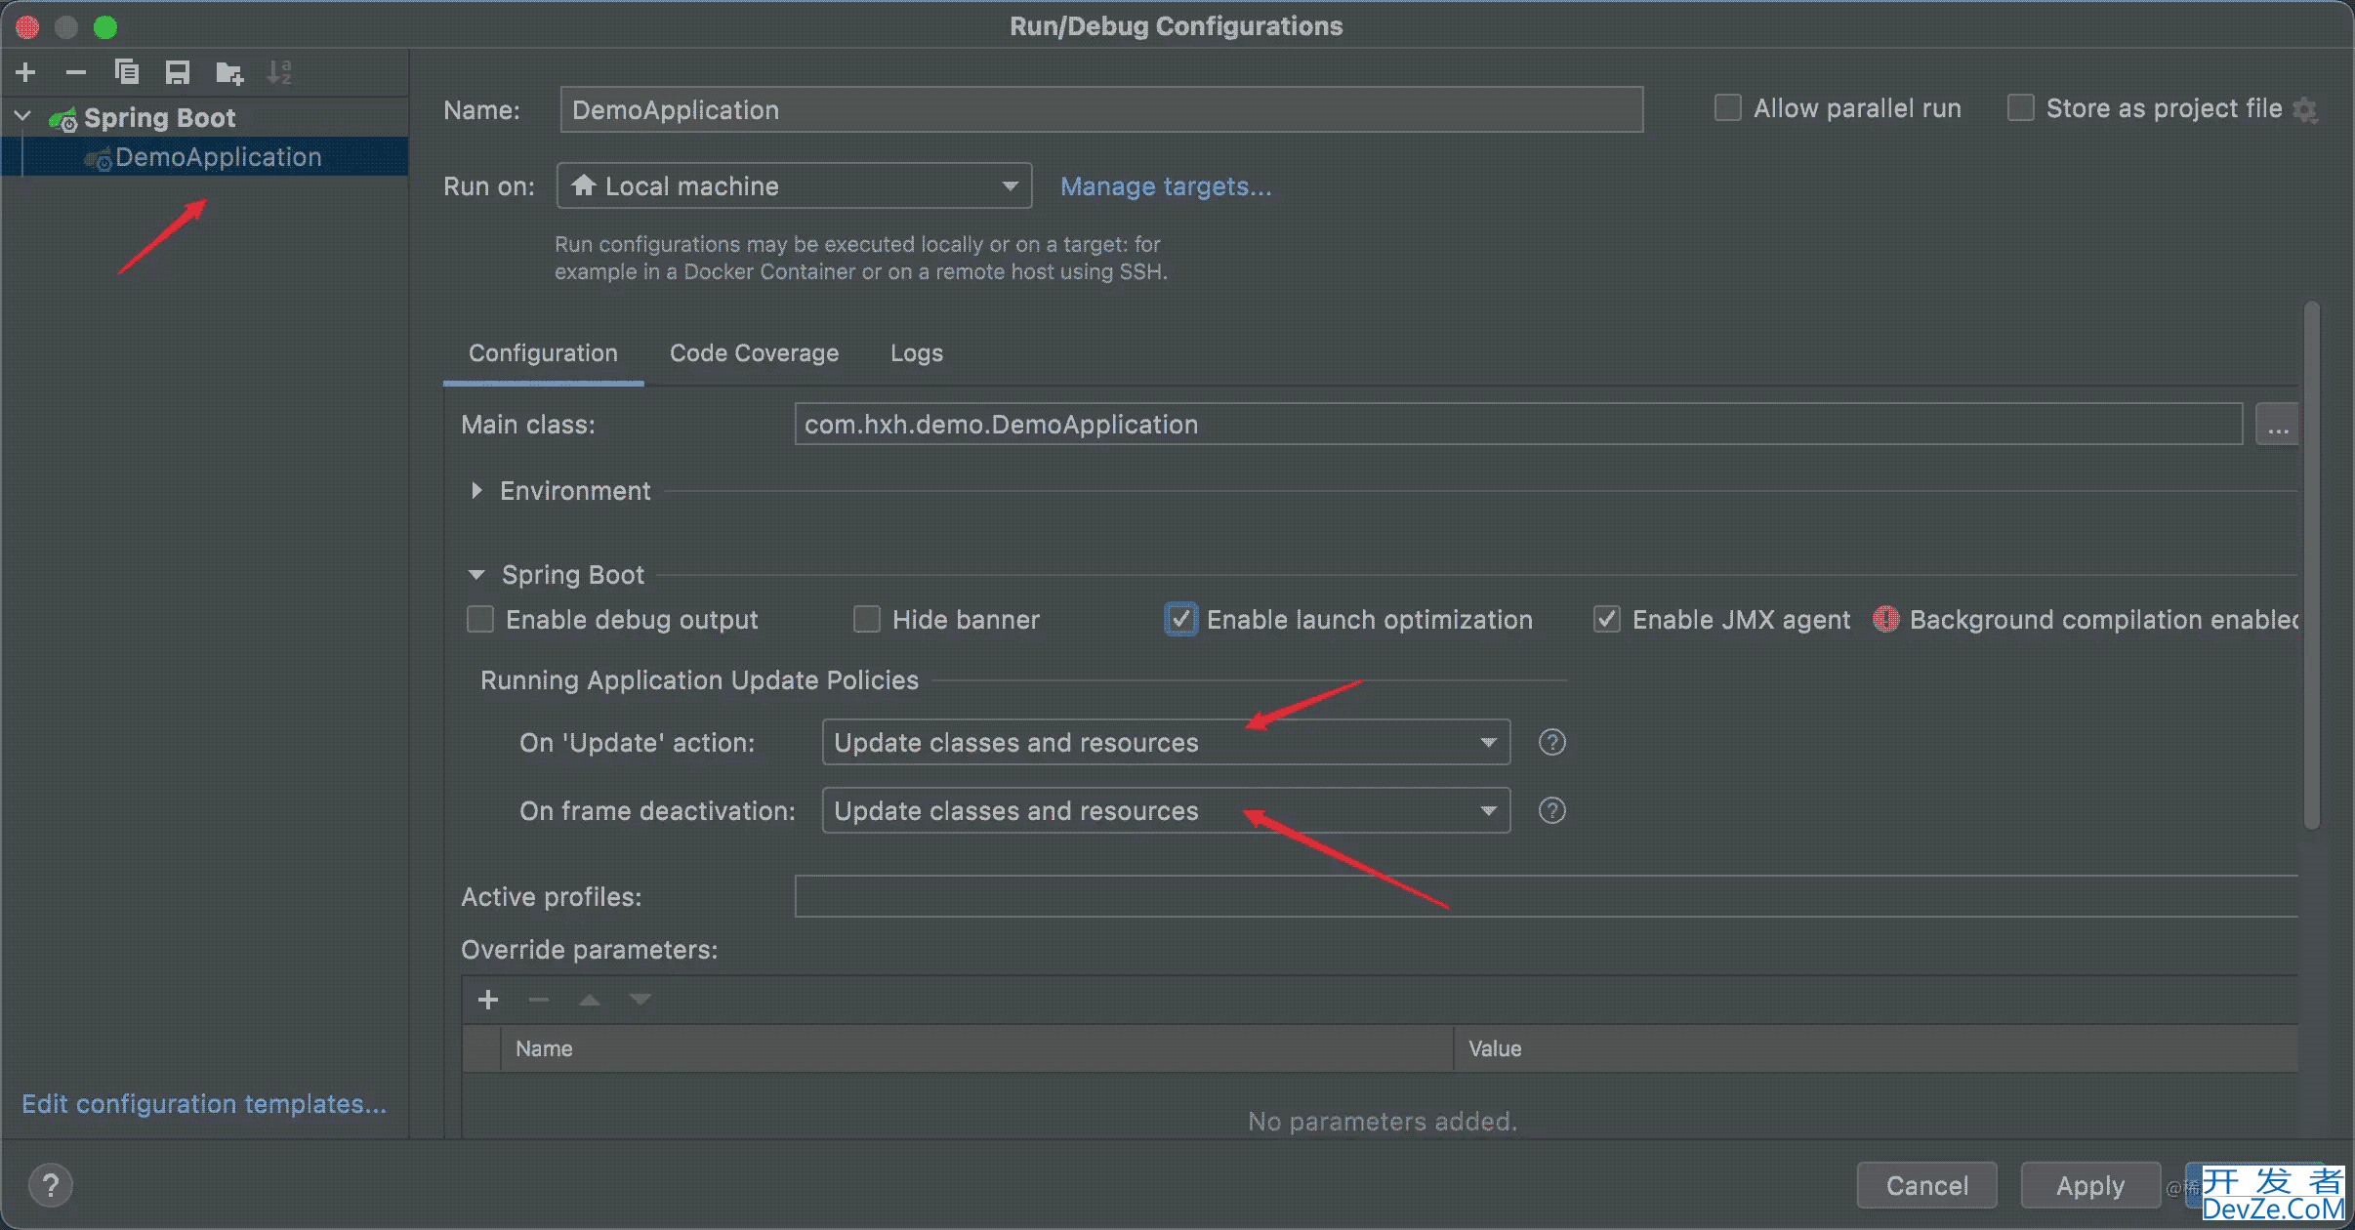Browse for the main class with ellipsis button
This screenshot has height=1230, width=2355.
(2277, 426)
